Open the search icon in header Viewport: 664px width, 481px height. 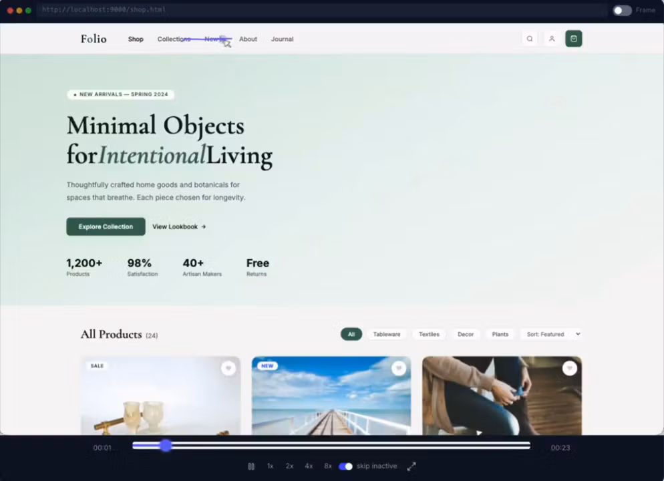(529, 39)
